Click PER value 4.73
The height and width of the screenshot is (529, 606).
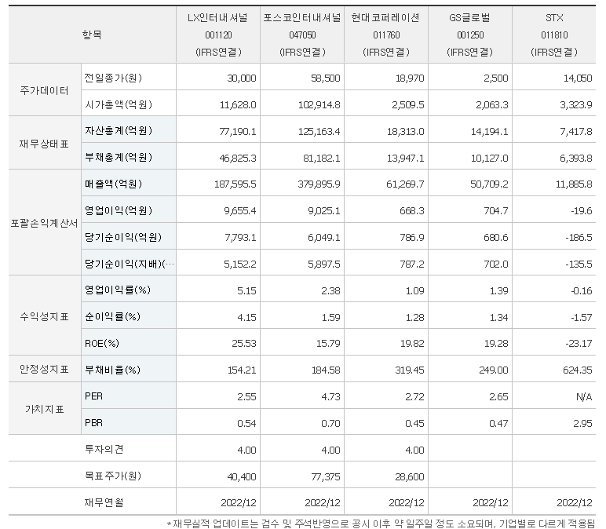point(330,397)
